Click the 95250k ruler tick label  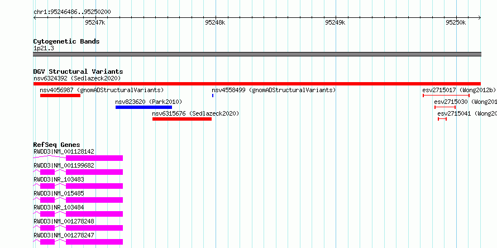tap(456, 22)
